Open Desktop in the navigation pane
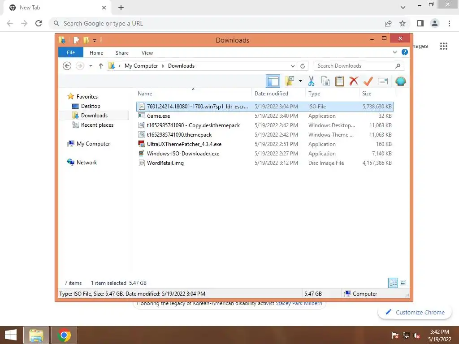Image resolution: width=459 pixels, height=344 pixels. [91, 106]
